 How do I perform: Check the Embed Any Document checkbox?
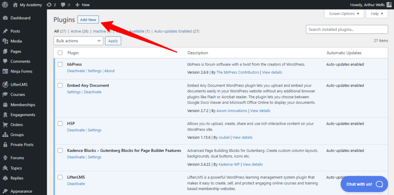[60, 85]
